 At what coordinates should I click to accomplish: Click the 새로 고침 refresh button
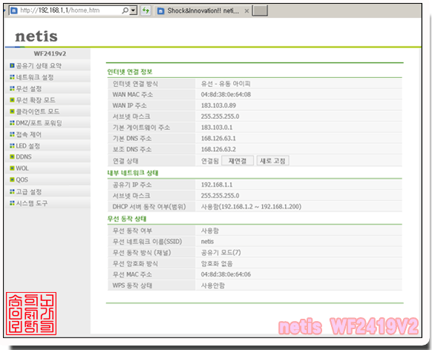click(x=272, y=161)
